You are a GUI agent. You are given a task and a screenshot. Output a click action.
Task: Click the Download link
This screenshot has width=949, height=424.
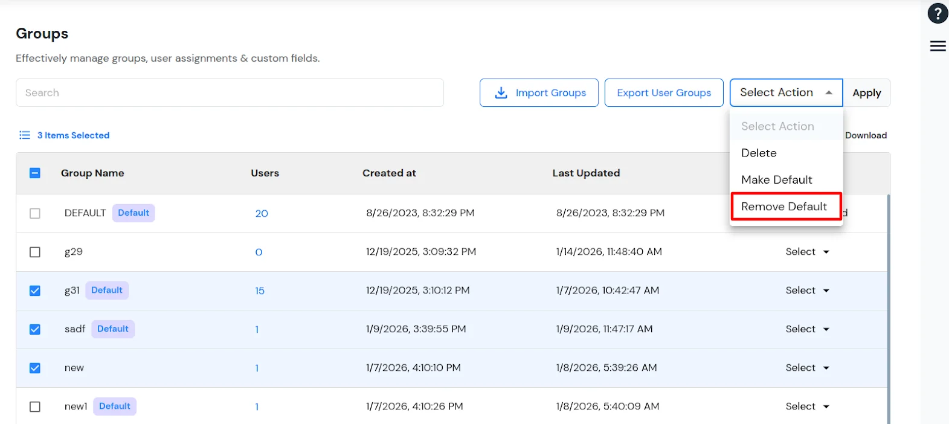pyautogui.click(x=866, y=135)
